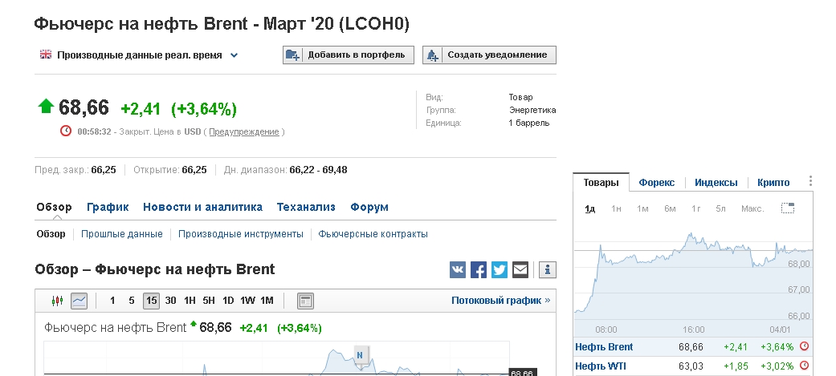Click Создать уведомление button
The height and width of the screenshot is (376, 836).
(x=489, y=55)
